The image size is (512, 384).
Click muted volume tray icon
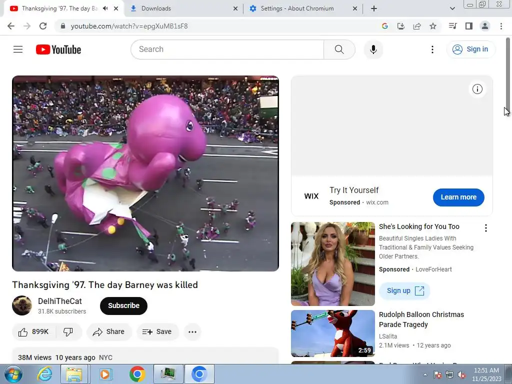pos(461,375)
